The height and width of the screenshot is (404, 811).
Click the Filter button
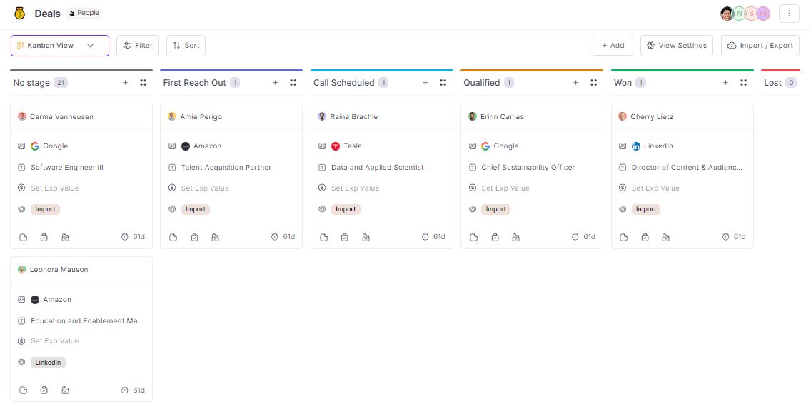coord(138,46)
